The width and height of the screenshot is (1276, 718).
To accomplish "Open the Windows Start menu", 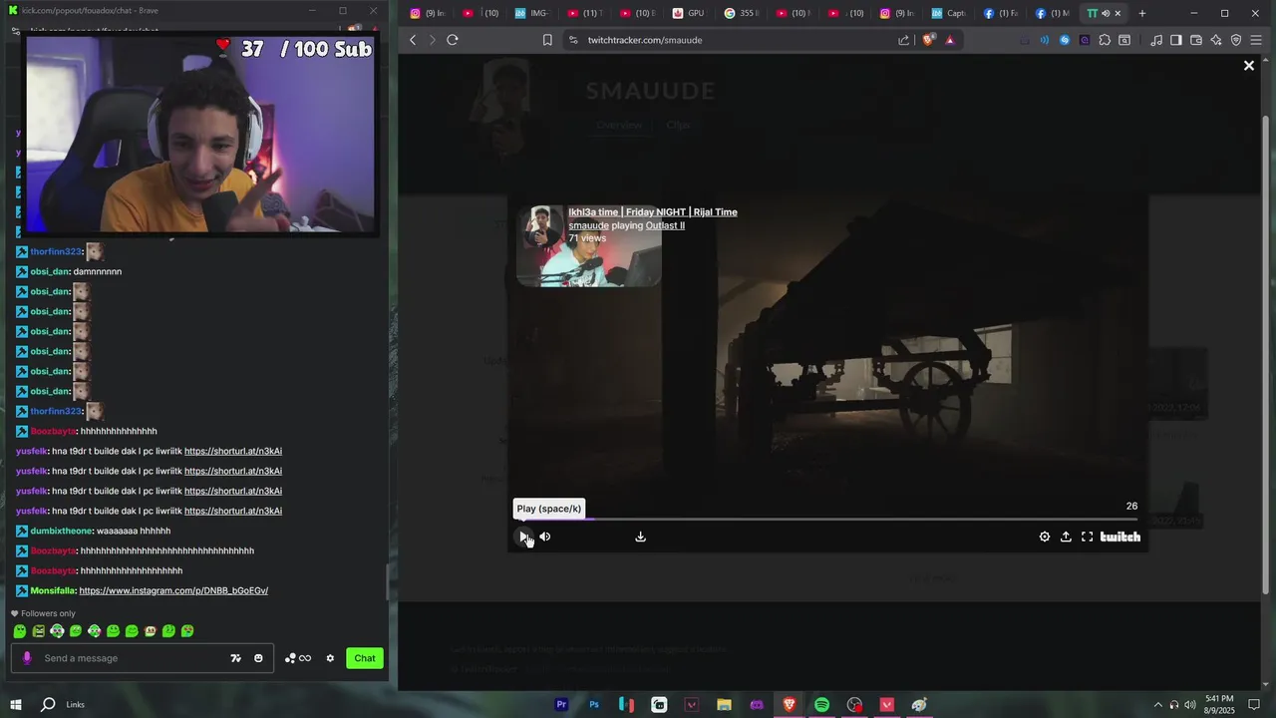I will (15, 705).
